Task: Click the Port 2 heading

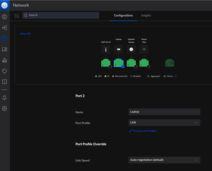Action: coord(80,96)
